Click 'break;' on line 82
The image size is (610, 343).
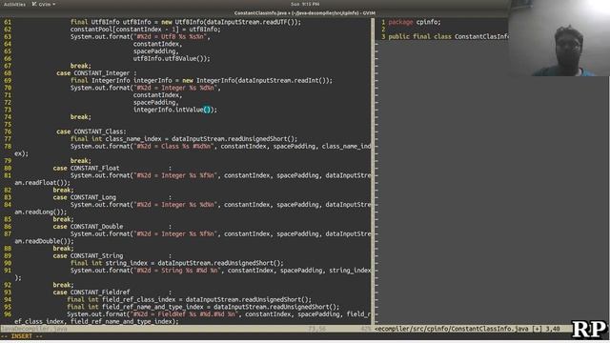coord(63,191)
